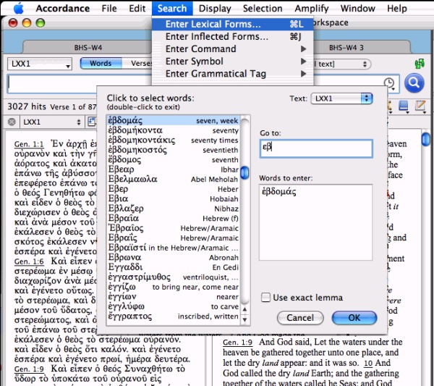Follow Gen. 1:9 reference in English pane
Viewport: 434px width, 386px height.
pyautogui.click(x=237, y=343)
